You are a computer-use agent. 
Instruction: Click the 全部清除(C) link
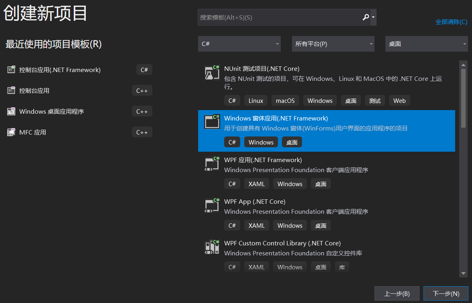pos(451,22)
